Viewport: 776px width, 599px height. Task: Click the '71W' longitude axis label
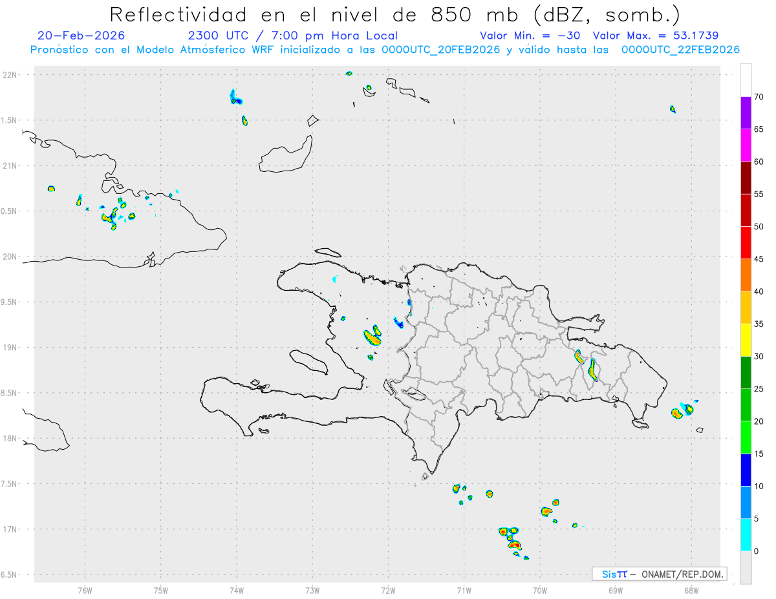pyautogui.click(x=464, y=589)
